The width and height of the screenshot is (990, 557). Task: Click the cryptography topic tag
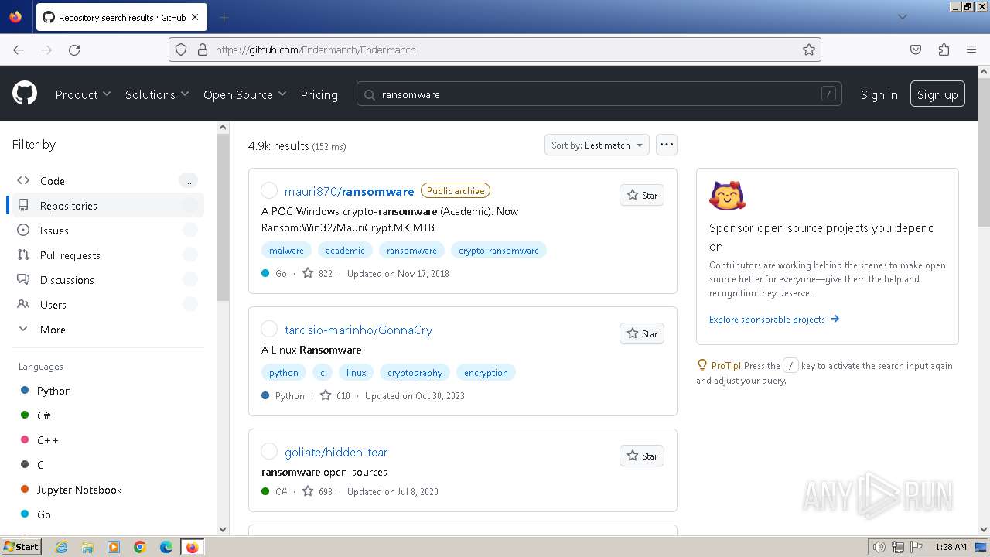click(x=415, y=372)
